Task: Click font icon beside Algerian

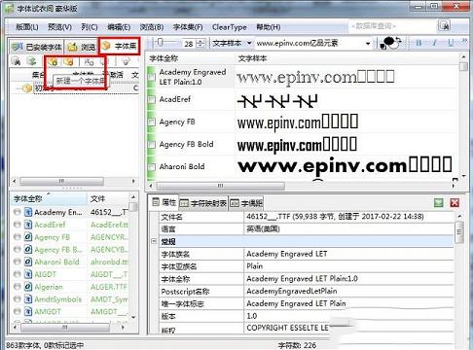Action: pyautogui.click(x=28, y=287)
